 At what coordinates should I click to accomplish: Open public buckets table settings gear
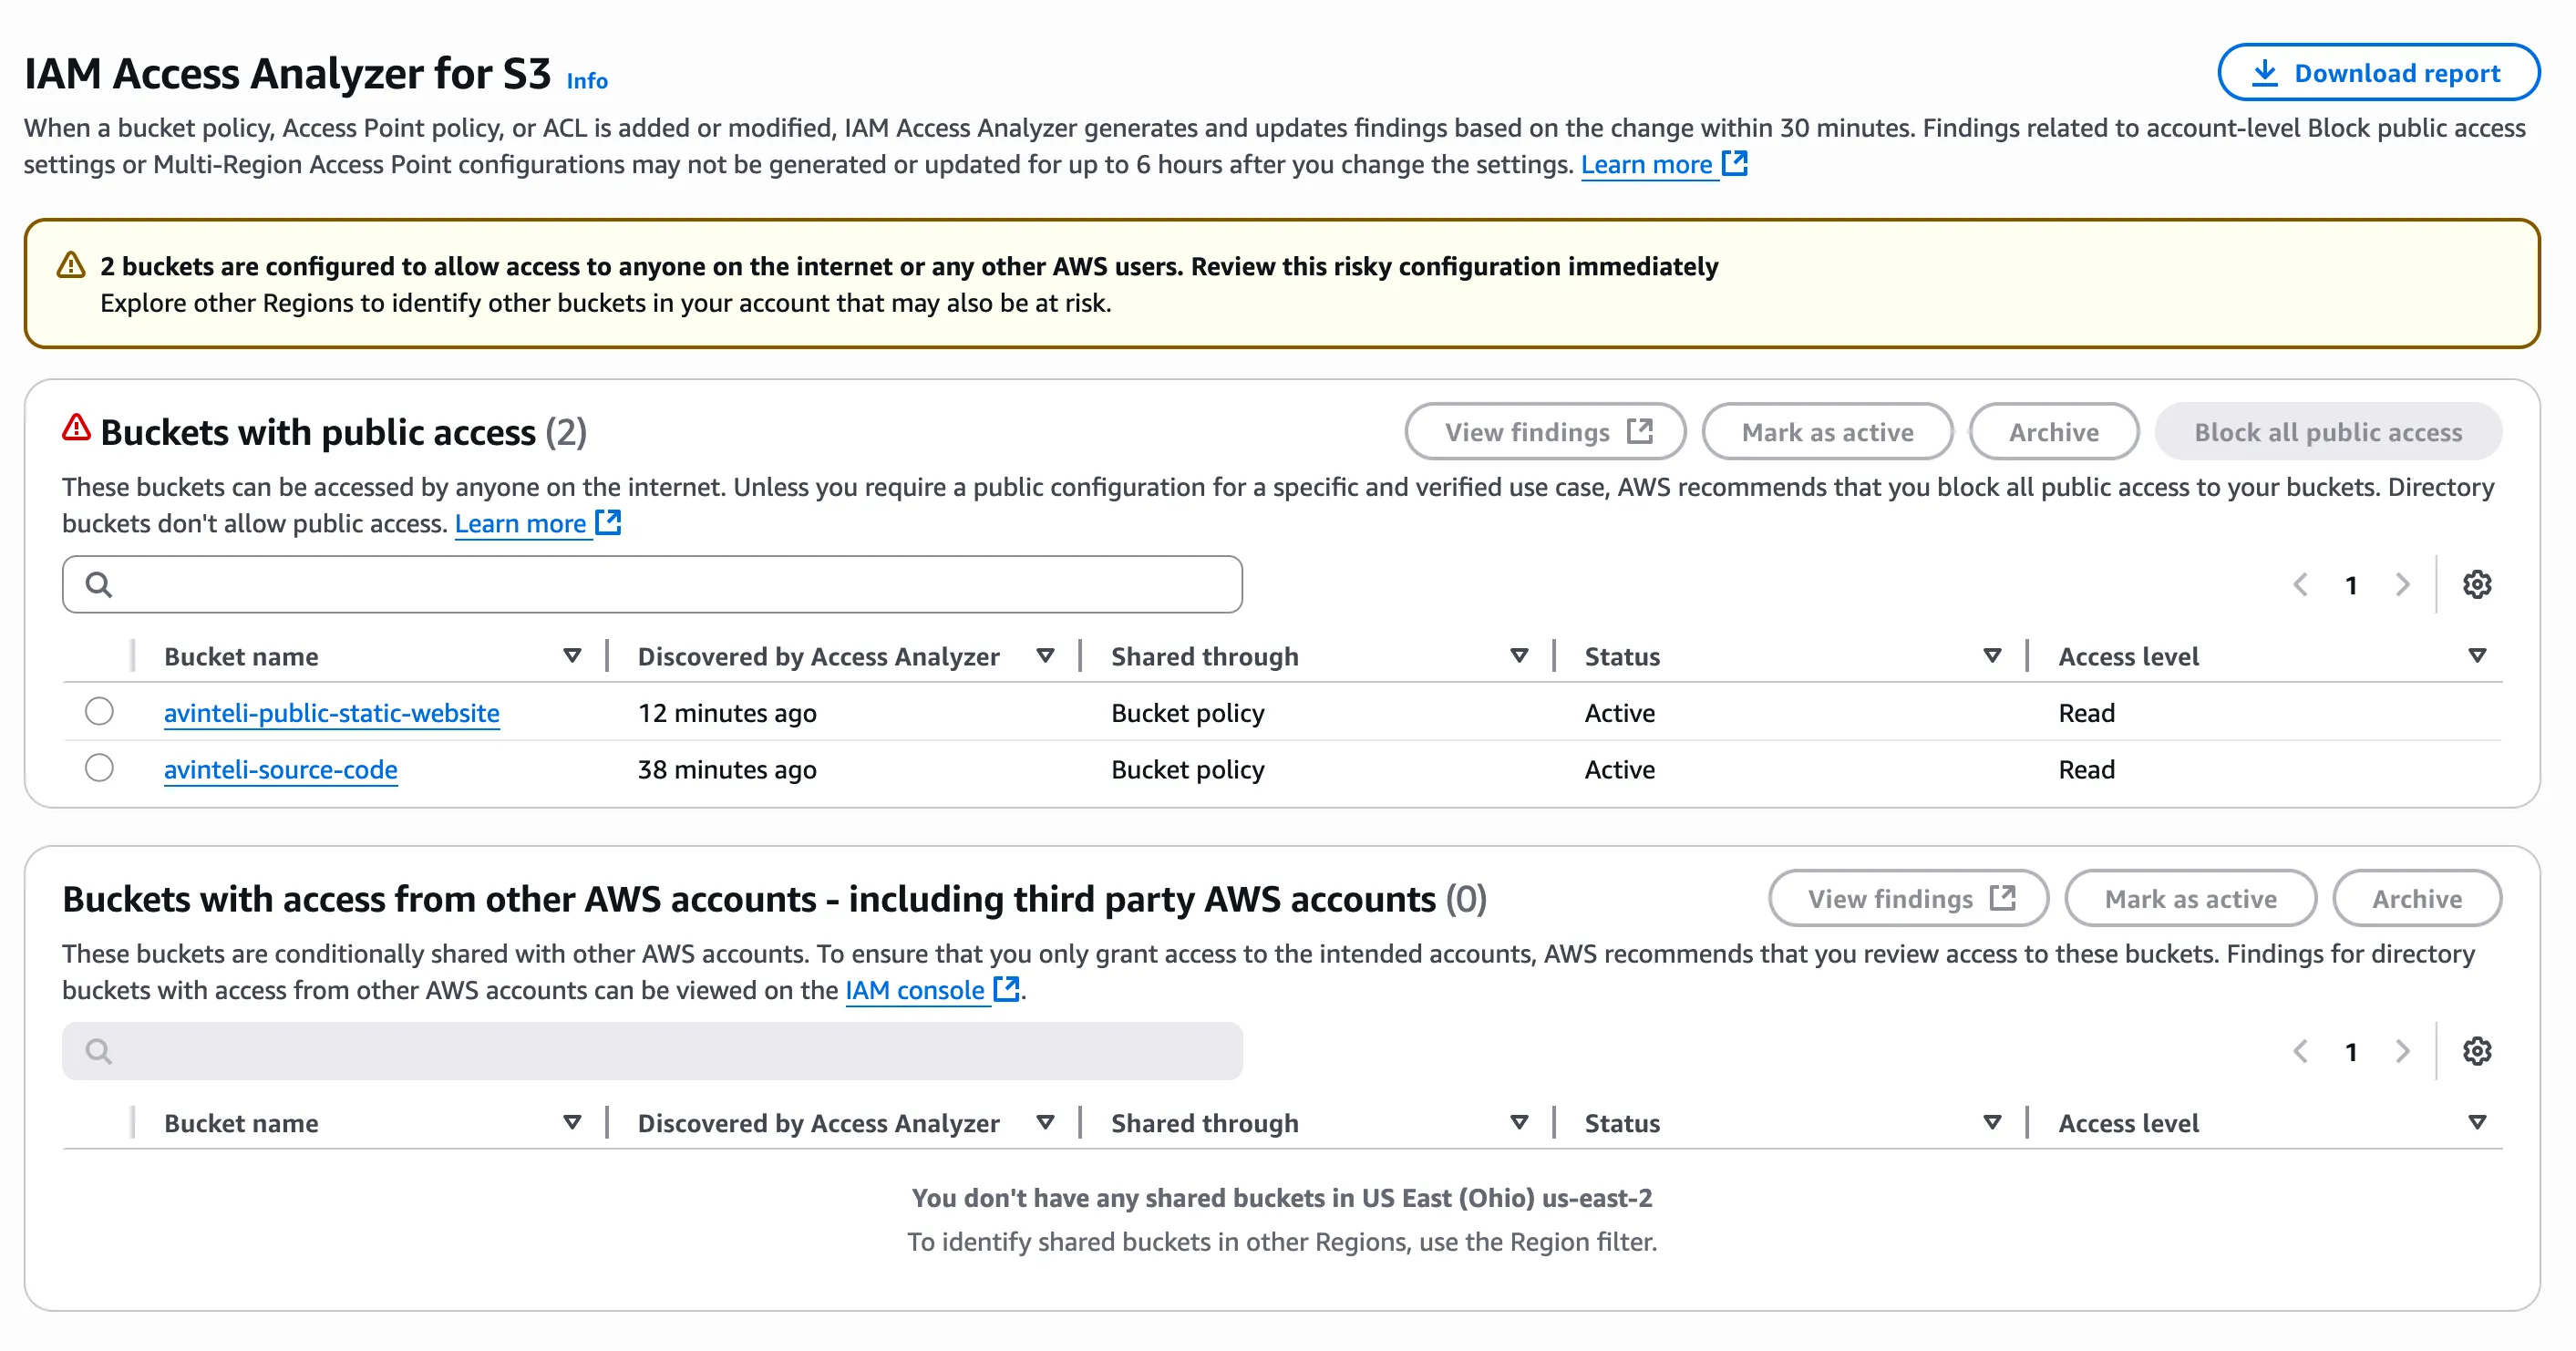click(x=2476, y=585)
